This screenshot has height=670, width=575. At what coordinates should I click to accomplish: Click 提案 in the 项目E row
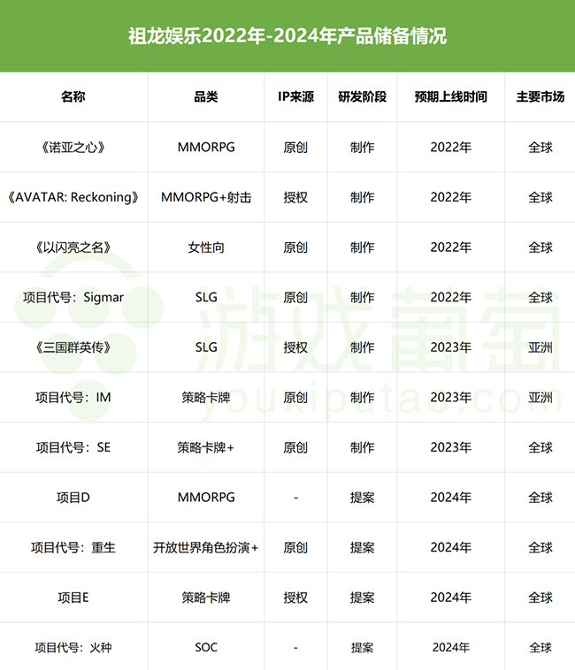coord(362,598)
